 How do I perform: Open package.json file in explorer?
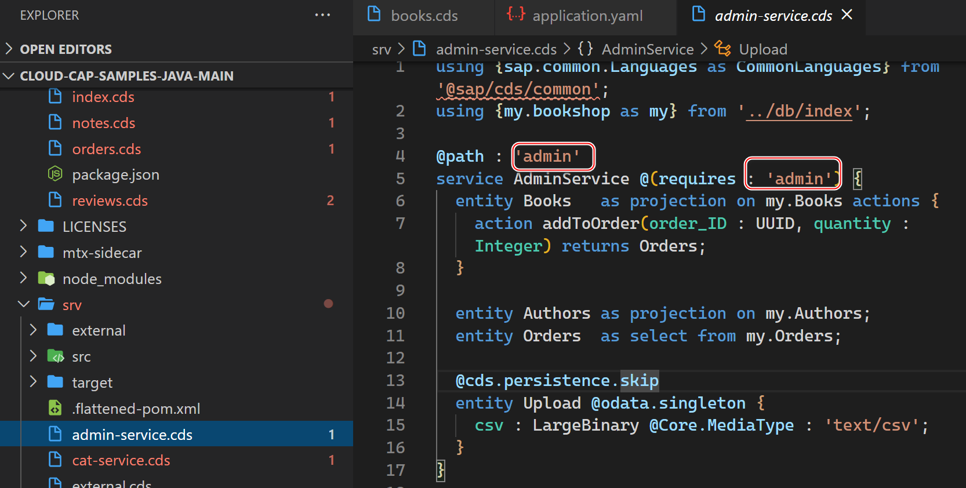tap(115, 174)
